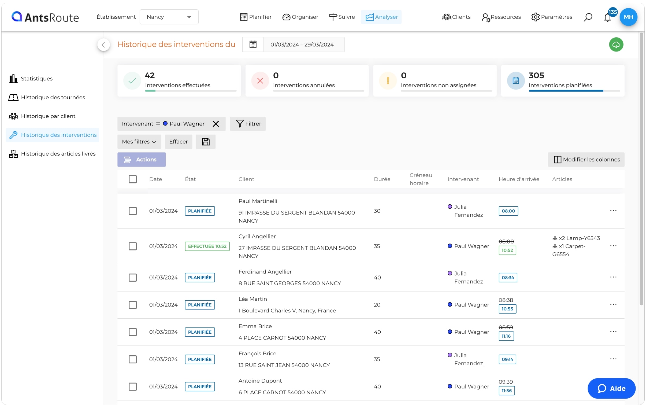Click the blue Paul Wagner filter color dot
The width and height of the screenshot is (646, 409).
[165, 123]
